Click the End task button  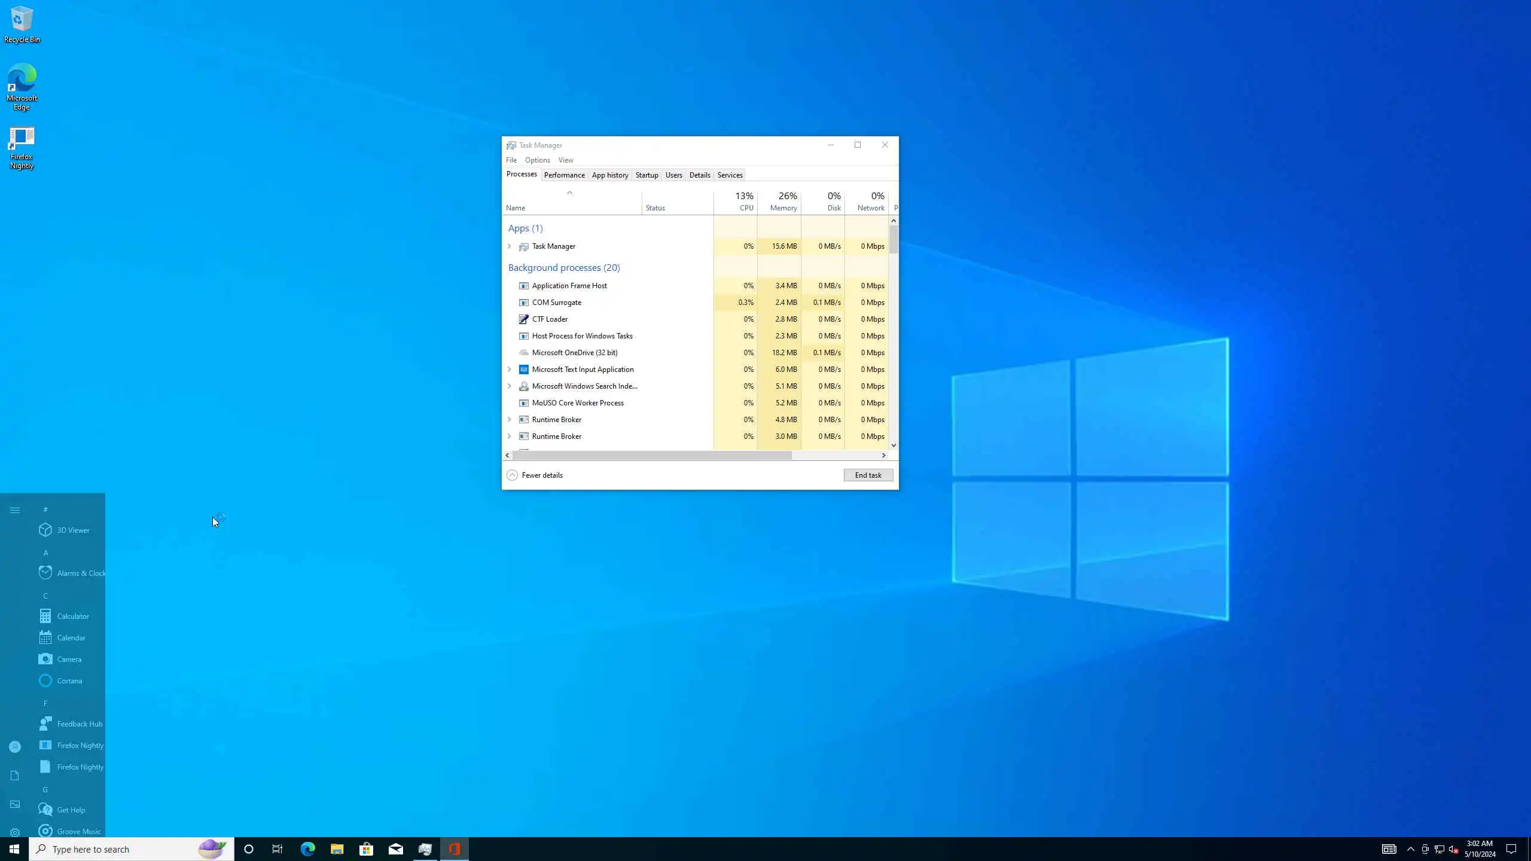pos(868,475)
